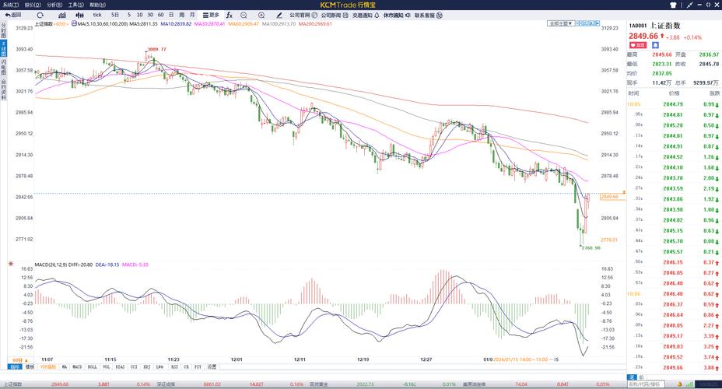Open the 合约资料 sidebar tab
Screen dimensions: 722x389
pos(3,89)
